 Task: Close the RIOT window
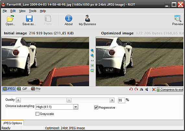(181, 5)
